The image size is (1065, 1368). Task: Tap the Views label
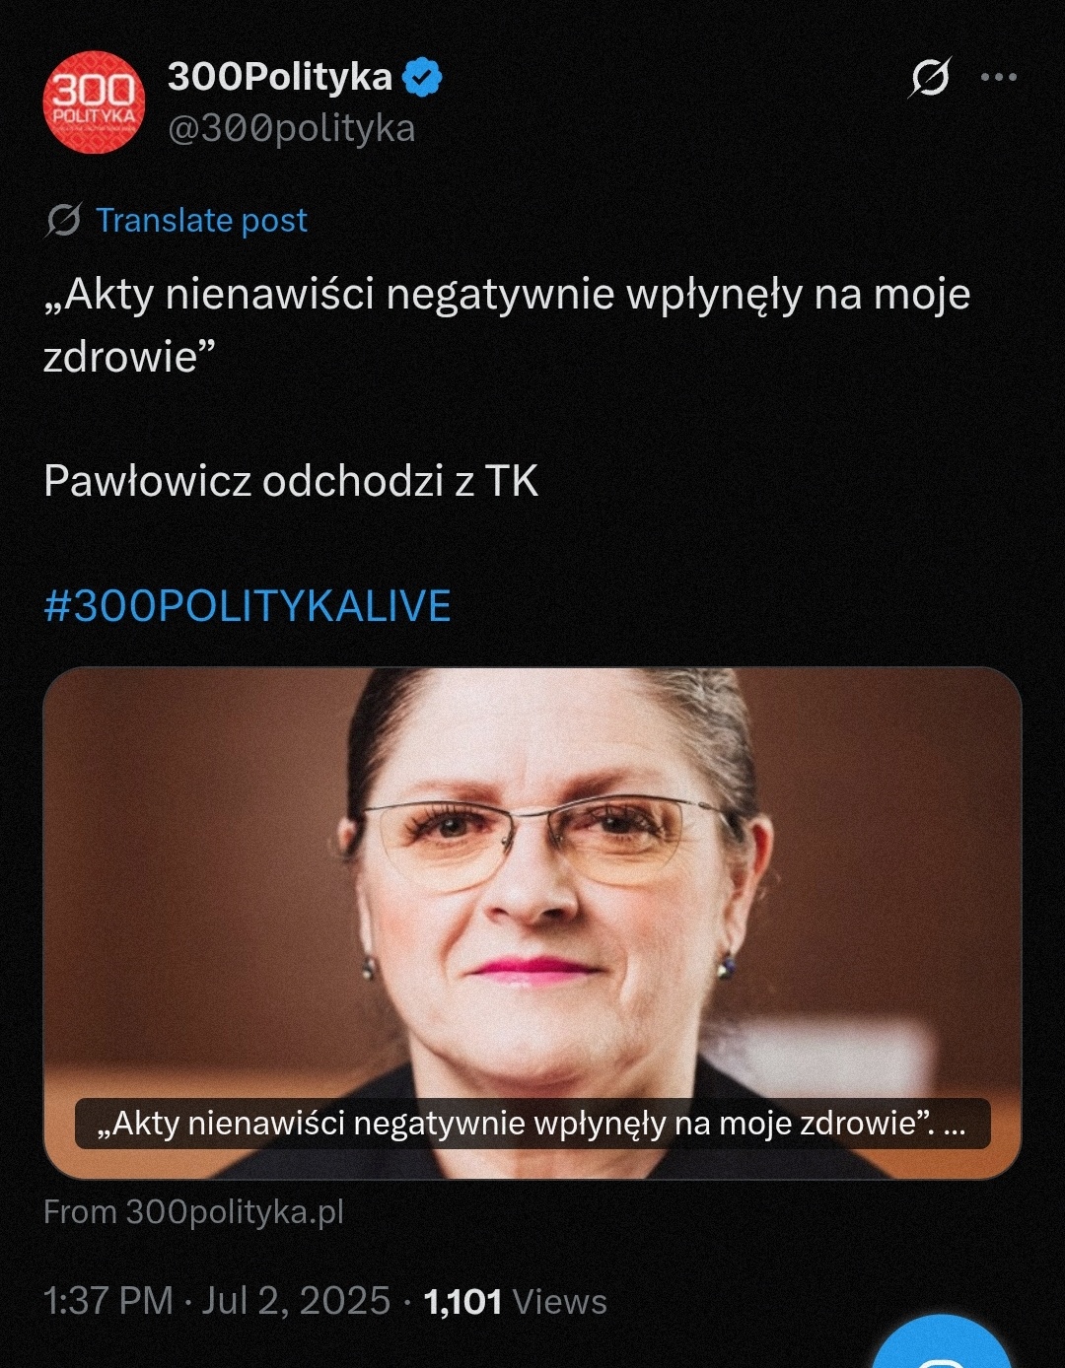[560, 1302]
